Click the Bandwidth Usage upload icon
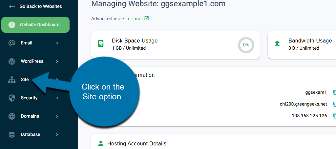 coord(277,44)
